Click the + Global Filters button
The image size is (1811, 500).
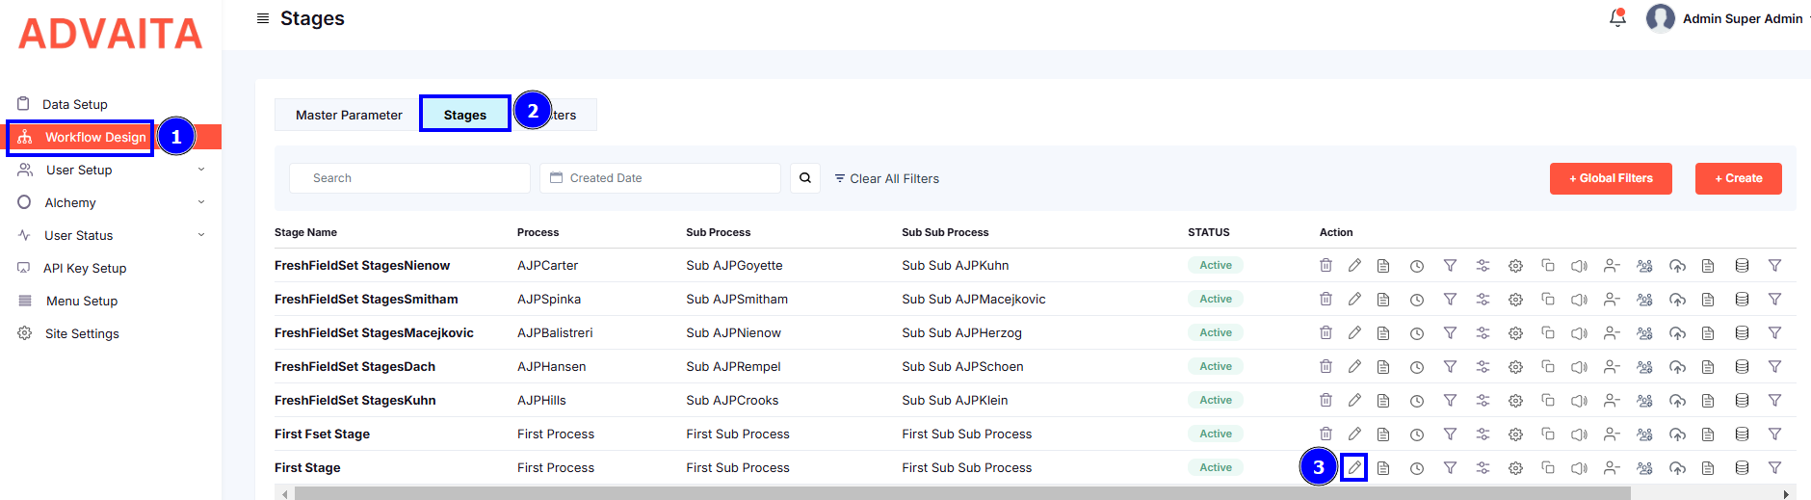(x=1611, y=178)
